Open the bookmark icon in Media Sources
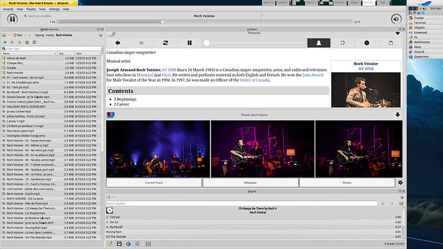 [x=100, y=35]
